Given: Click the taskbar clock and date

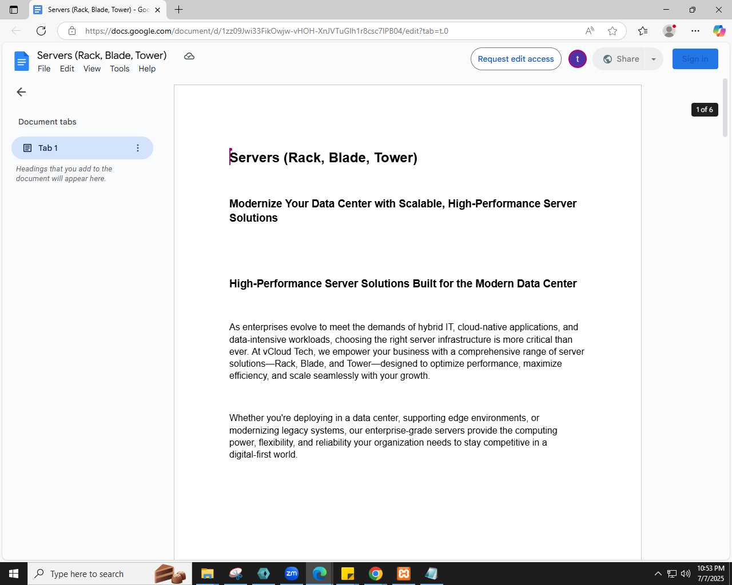Looking at the screenshot, I should [711, 574].
